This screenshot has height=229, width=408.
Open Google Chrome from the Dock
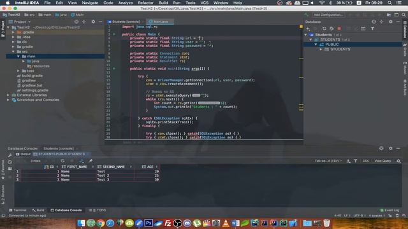click(101, 223)
